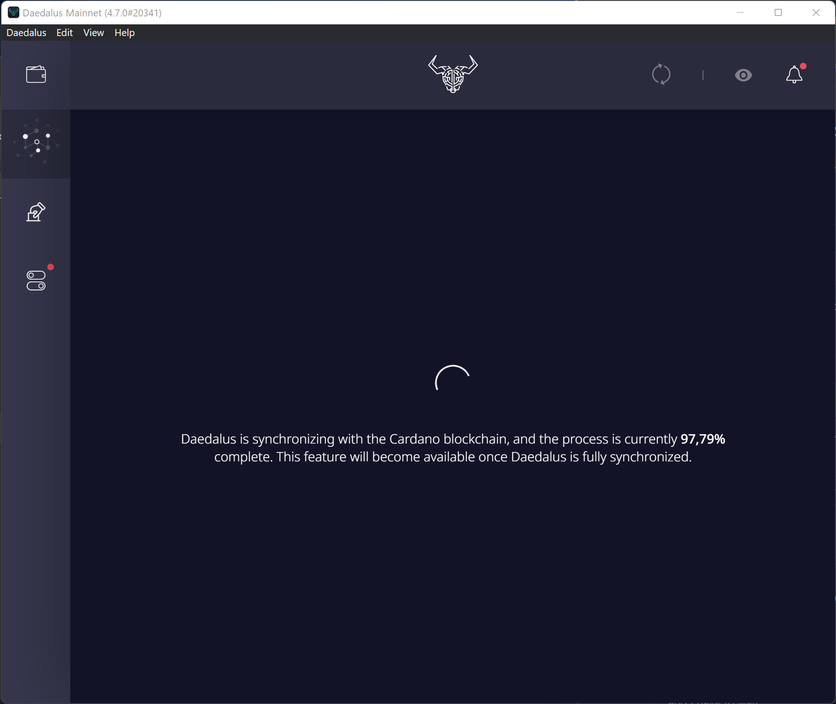Click the synchronization progress message text
The height and width of the screenshot is (704, 836).
[x=452, y=448]
